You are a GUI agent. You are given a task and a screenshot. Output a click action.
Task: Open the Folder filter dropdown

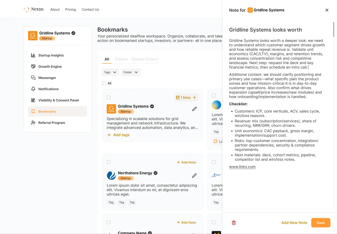click(131, 72)
